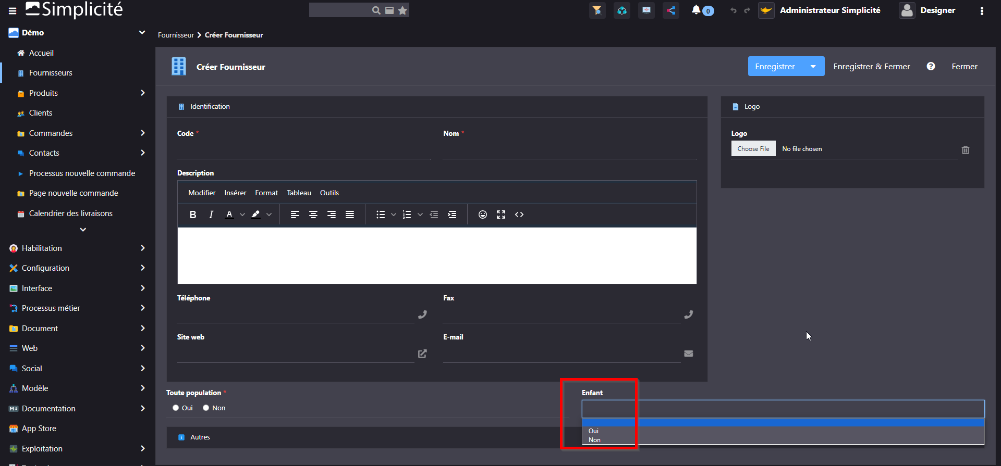This screenshot has width=1001, height=466.
Task: Open notifications bell
Action: click(x=696, y=10)
